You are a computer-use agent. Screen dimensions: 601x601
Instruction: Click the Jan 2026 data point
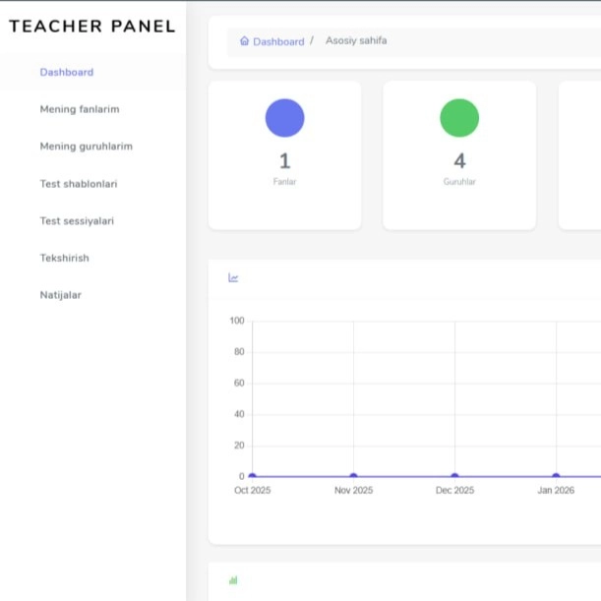pos(556,476)
